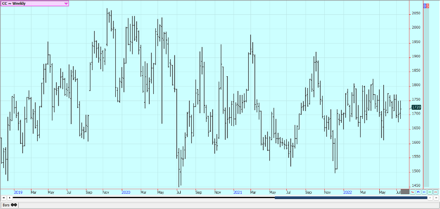
Task: Click the 2020 year label on time axis
Action: pyautogui.click(x=126, y=192)
